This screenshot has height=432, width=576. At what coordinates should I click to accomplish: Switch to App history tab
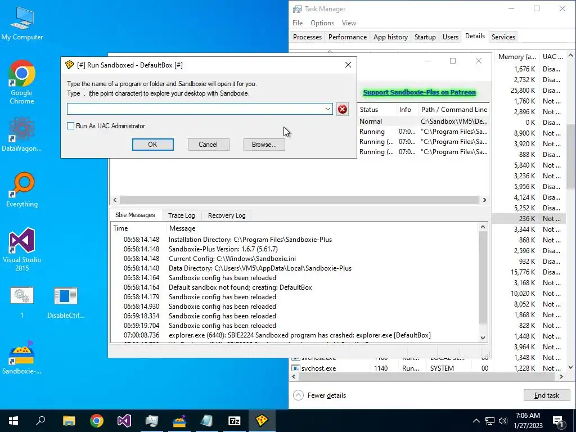(390, 37)
